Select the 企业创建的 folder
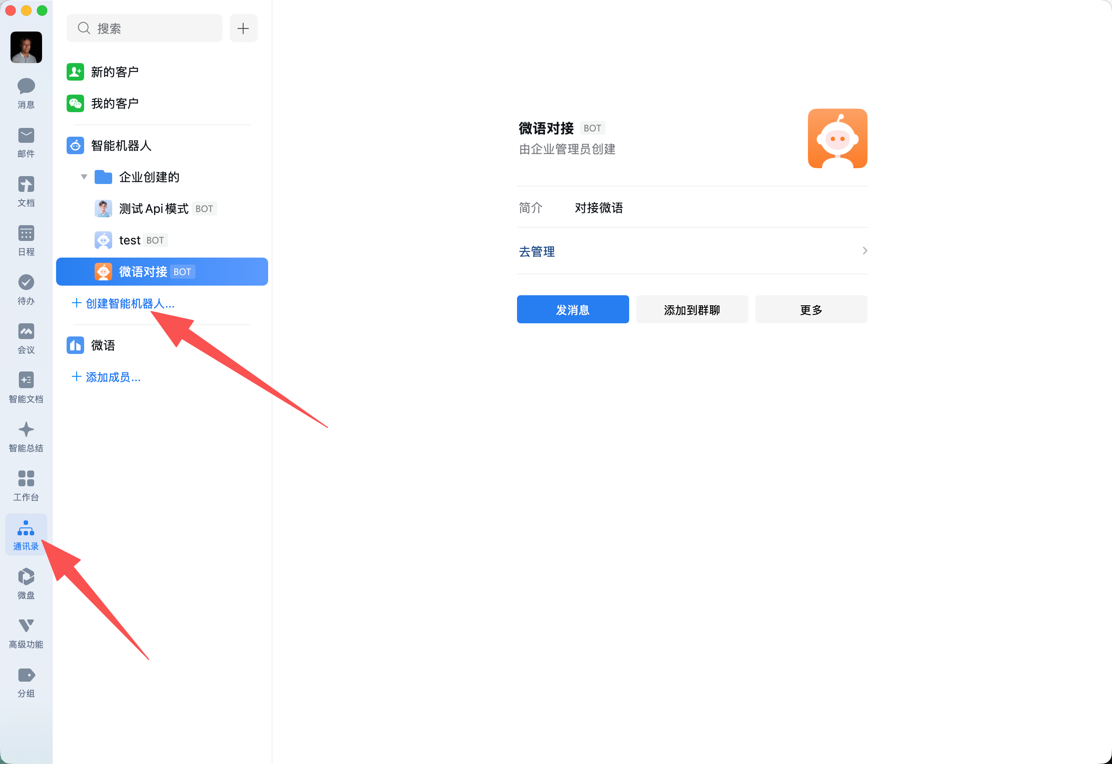Screen dimensions: 1112x764 [x=162, y=177]
